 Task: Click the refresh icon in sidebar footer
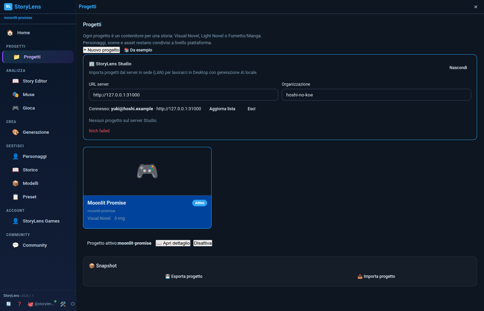click(x=9, y=304)
